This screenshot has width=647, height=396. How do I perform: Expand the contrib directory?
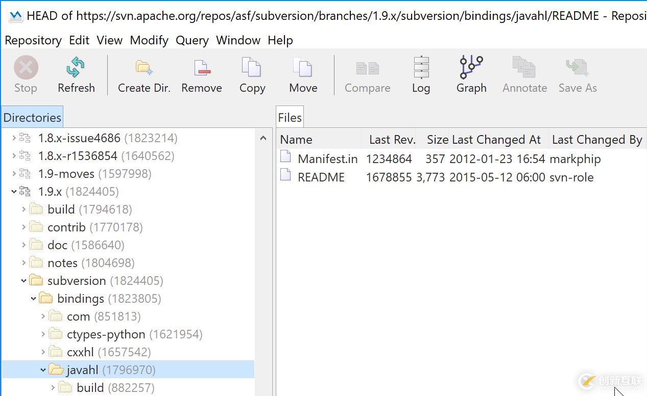tap(23, 227)
